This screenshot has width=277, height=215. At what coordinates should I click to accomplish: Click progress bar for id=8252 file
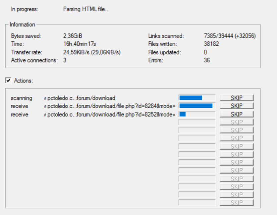pyautogui.click(x=197, y=114)
